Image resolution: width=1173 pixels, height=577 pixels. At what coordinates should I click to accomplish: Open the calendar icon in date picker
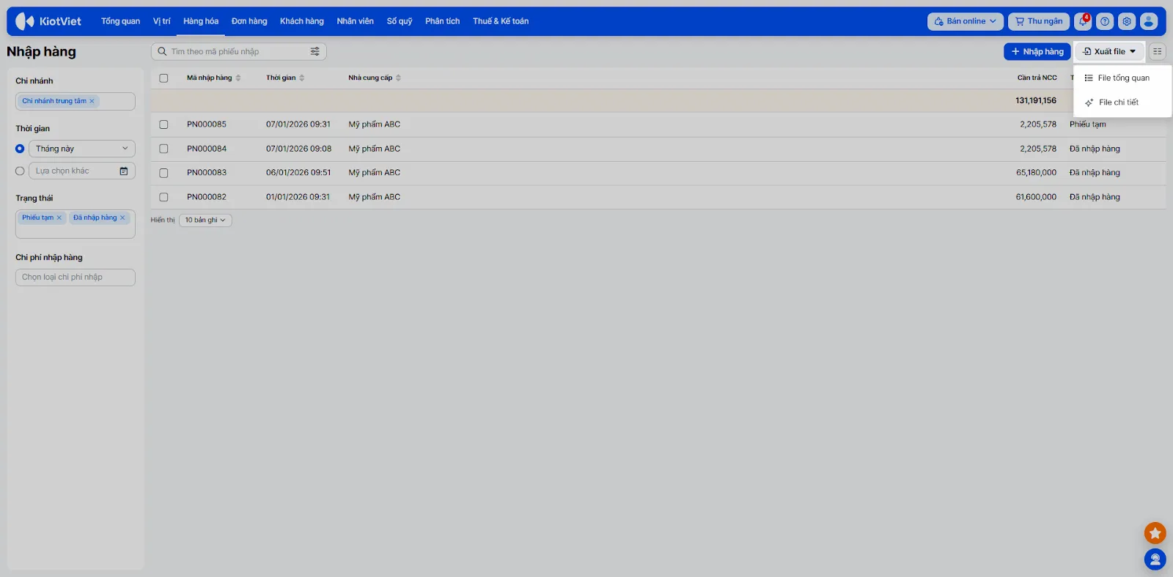tap(124, 171)
